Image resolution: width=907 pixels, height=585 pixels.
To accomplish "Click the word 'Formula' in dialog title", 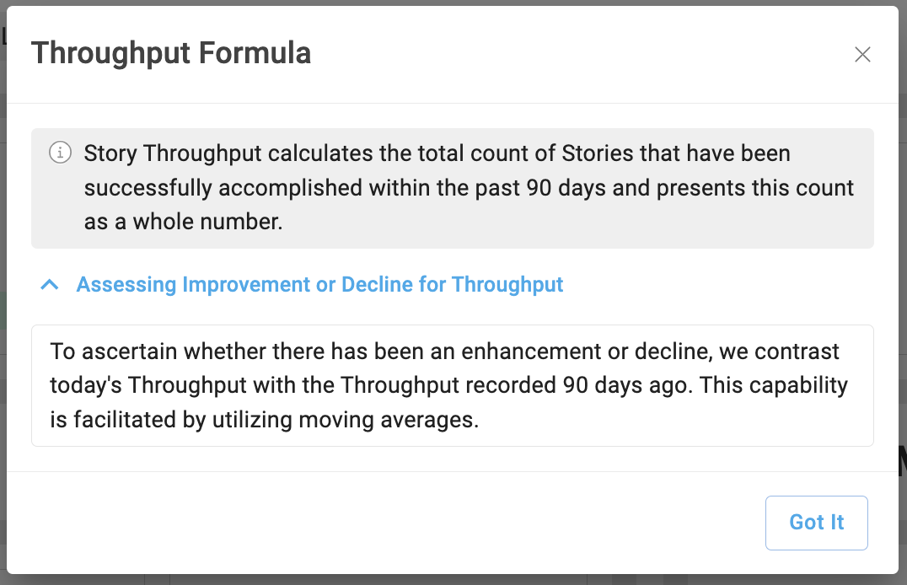I will 255,53.
